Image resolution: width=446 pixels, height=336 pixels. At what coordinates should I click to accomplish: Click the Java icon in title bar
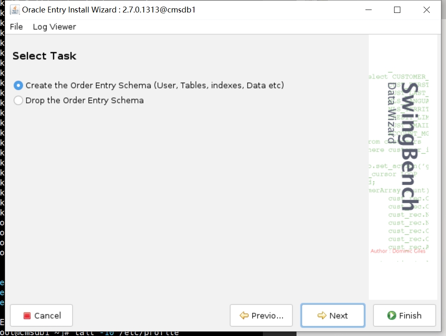[x=15, y=10]
